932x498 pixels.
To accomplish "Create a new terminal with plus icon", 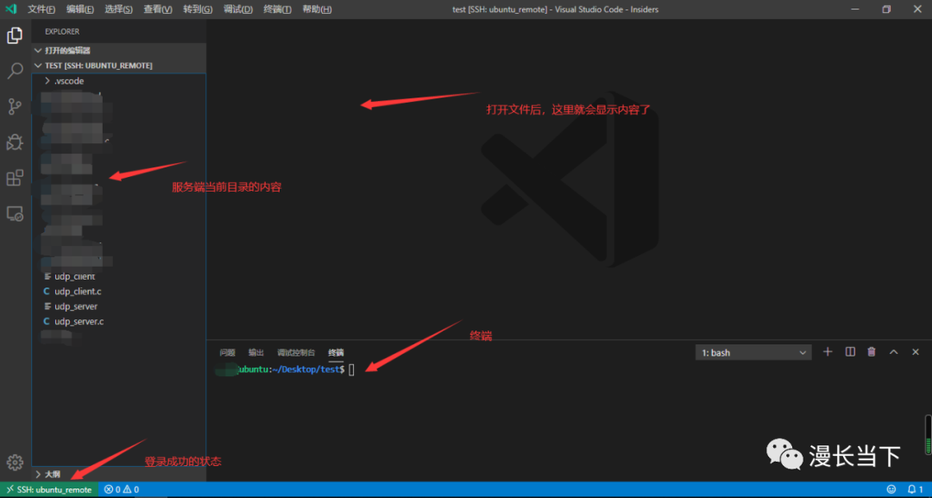I will (828, 352).
